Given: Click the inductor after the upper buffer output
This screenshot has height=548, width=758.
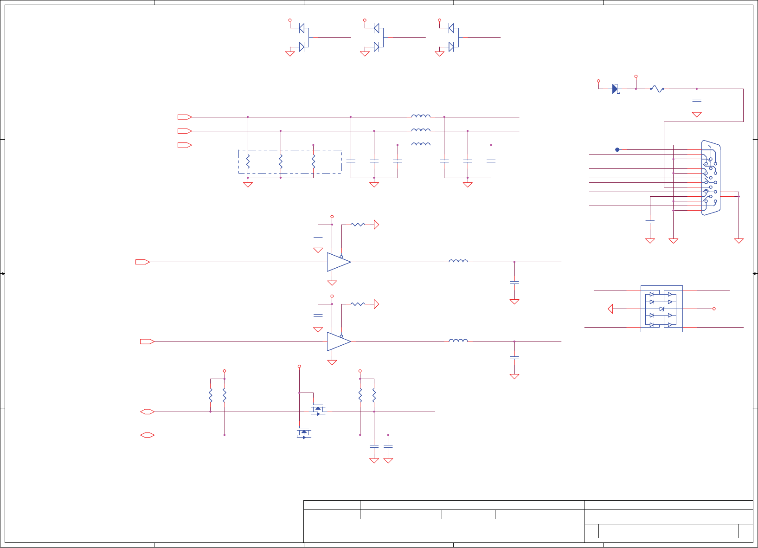Looking at the screenshot, I should tap(458, 261).
